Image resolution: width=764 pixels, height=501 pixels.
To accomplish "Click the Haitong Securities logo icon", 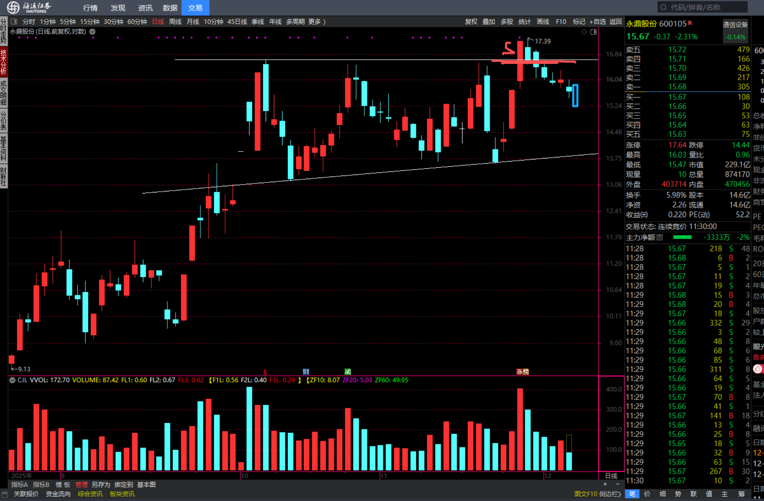I will click(13, 7).
